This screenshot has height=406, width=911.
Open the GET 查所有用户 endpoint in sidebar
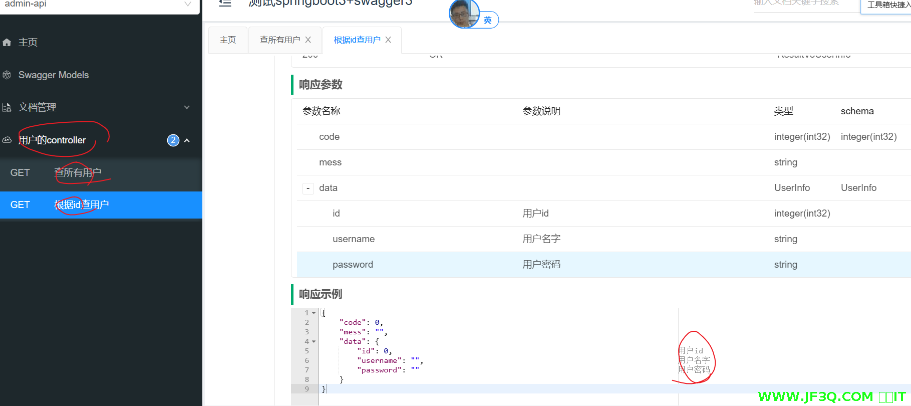[x=78, y=173]
